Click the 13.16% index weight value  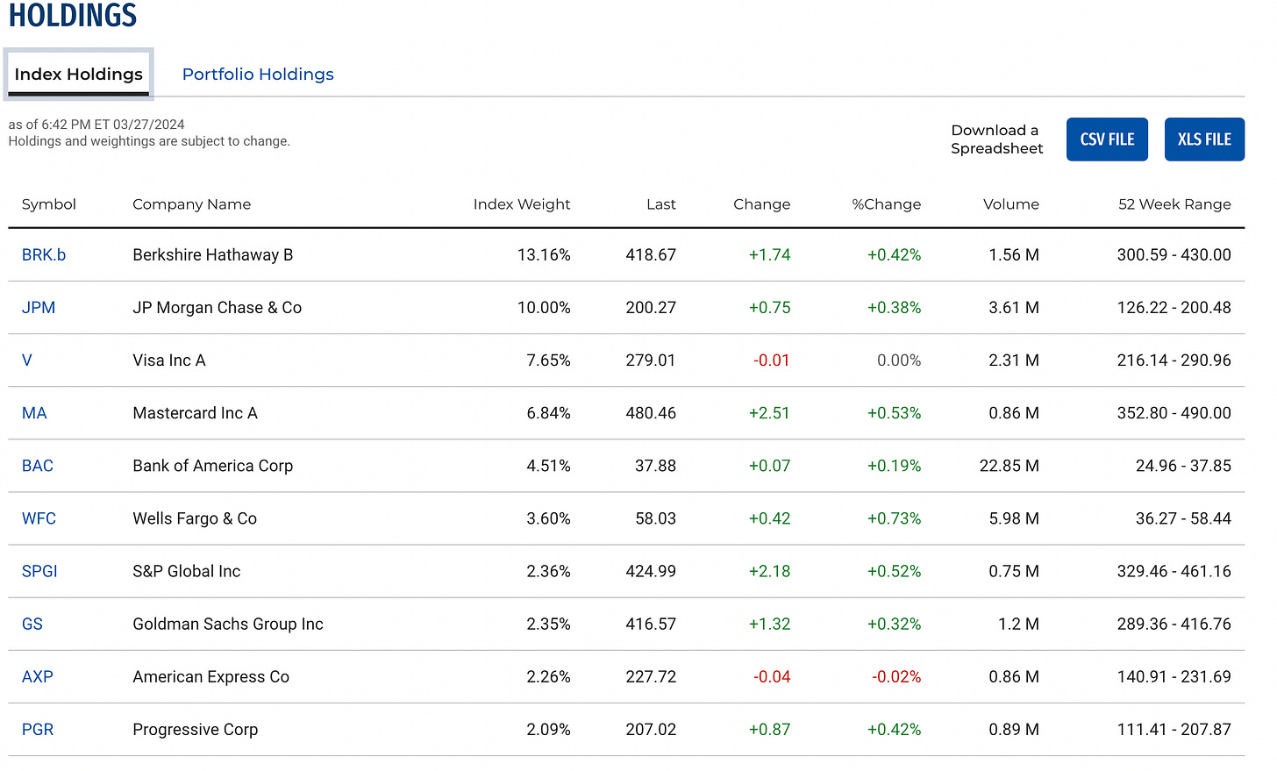(544, 255)
